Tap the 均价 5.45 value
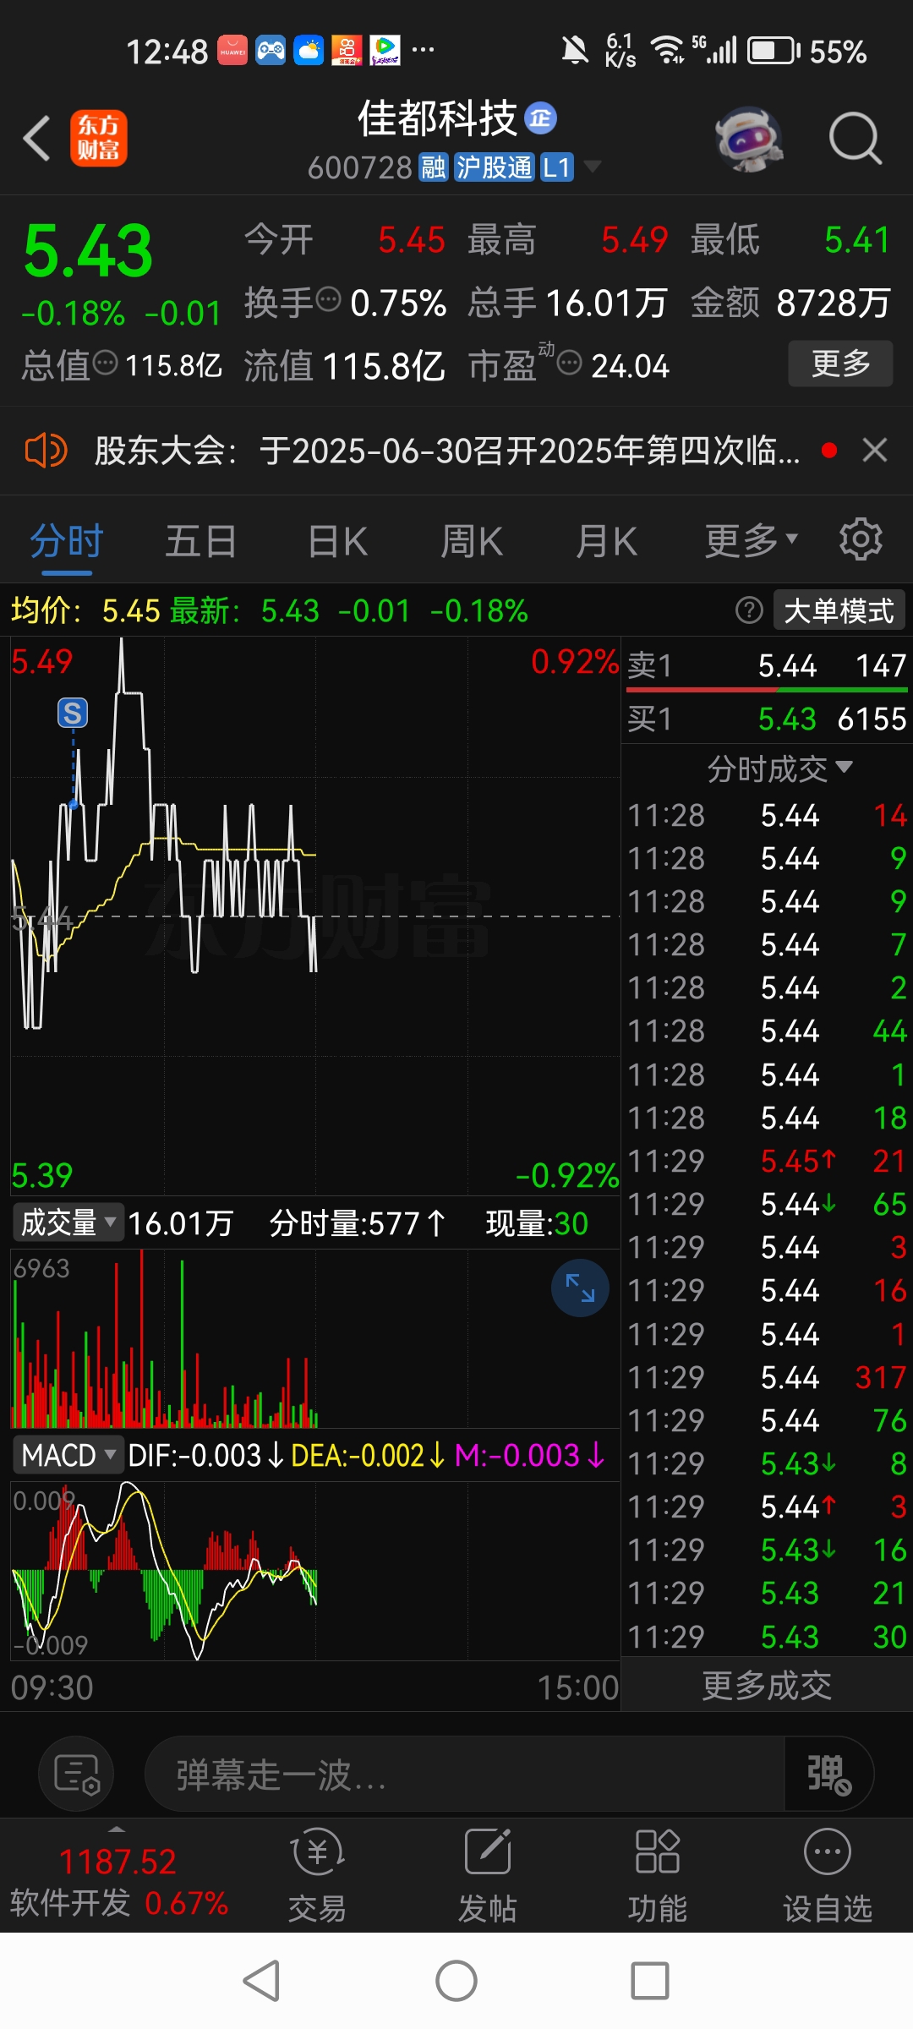Image resolution: width=913 pixels, height=2029 pixels. 131,610
